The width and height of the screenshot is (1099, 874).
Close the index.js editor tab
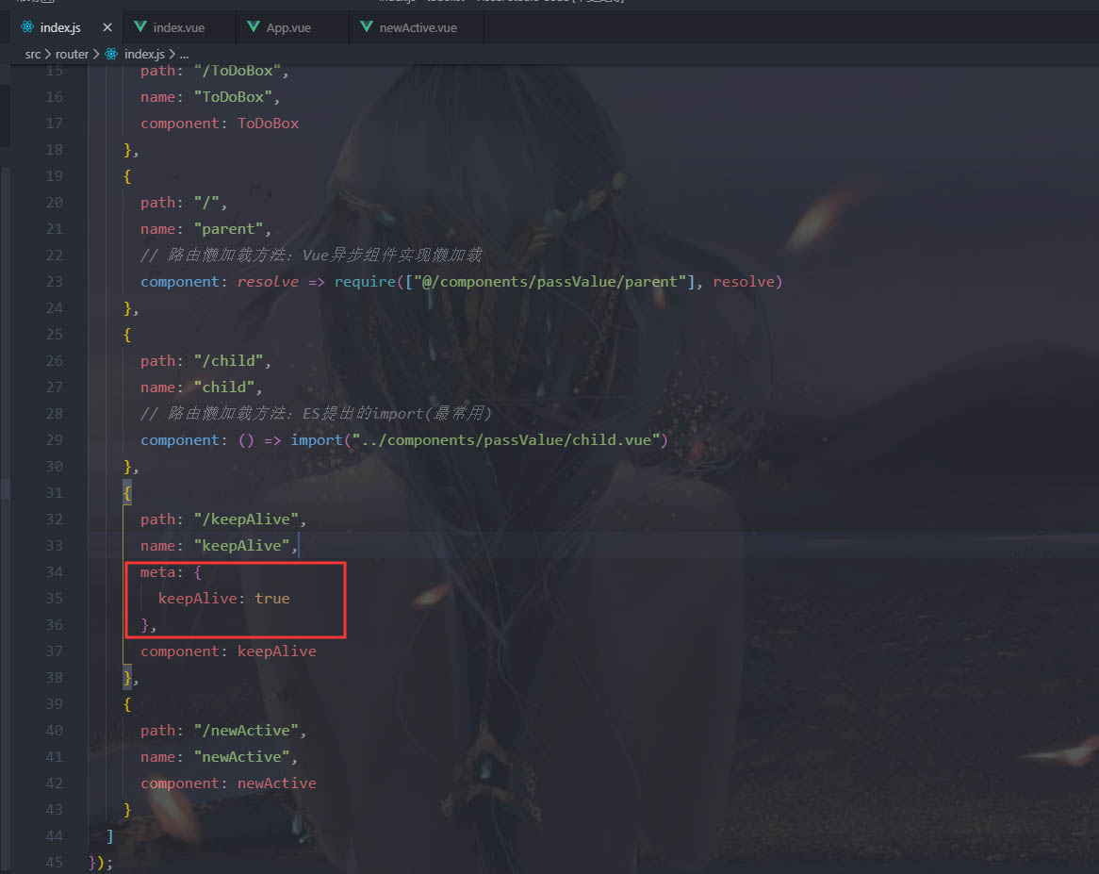pos(107,27)
